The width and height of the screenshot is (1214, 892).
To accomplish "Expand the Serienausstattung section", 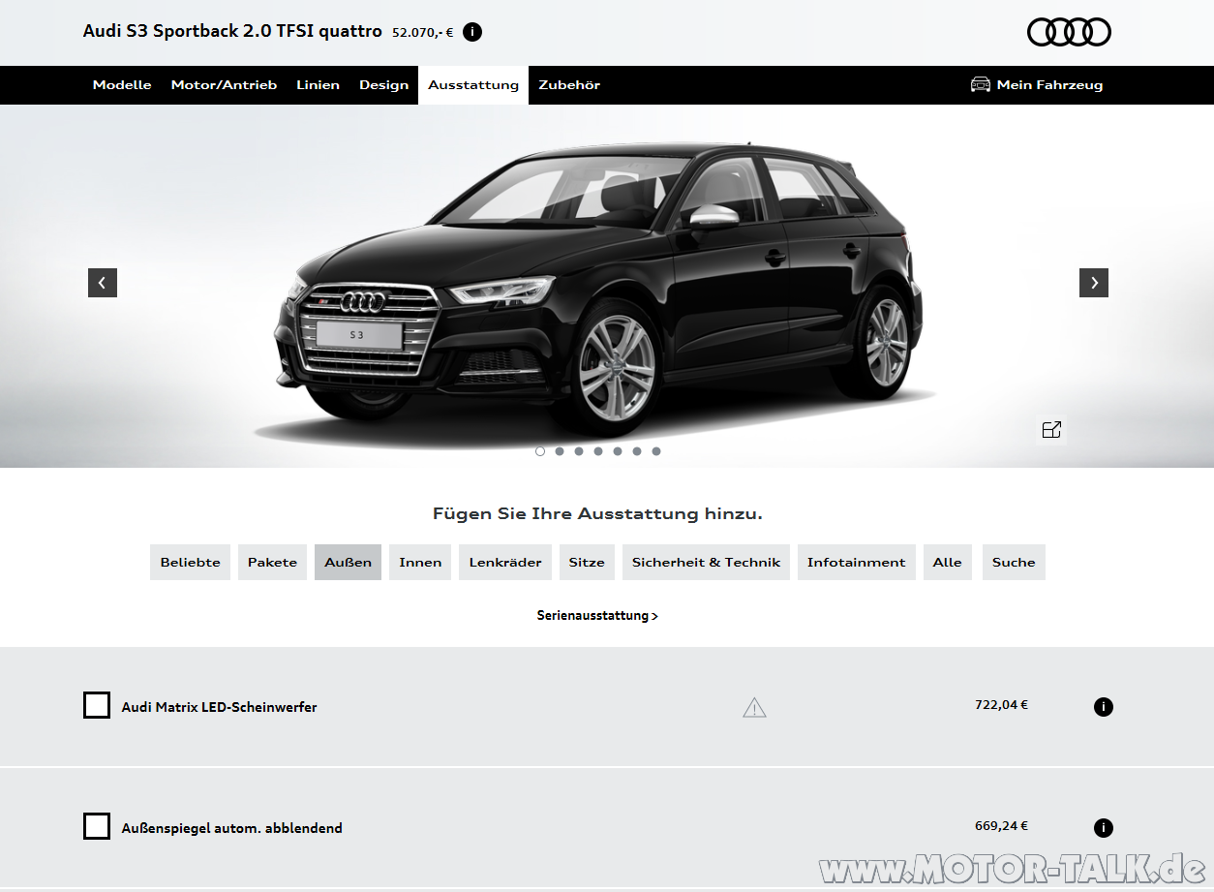I will click(598, 615).
